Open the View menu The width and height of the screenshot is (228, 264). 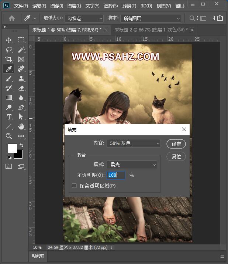coord(164,6)
